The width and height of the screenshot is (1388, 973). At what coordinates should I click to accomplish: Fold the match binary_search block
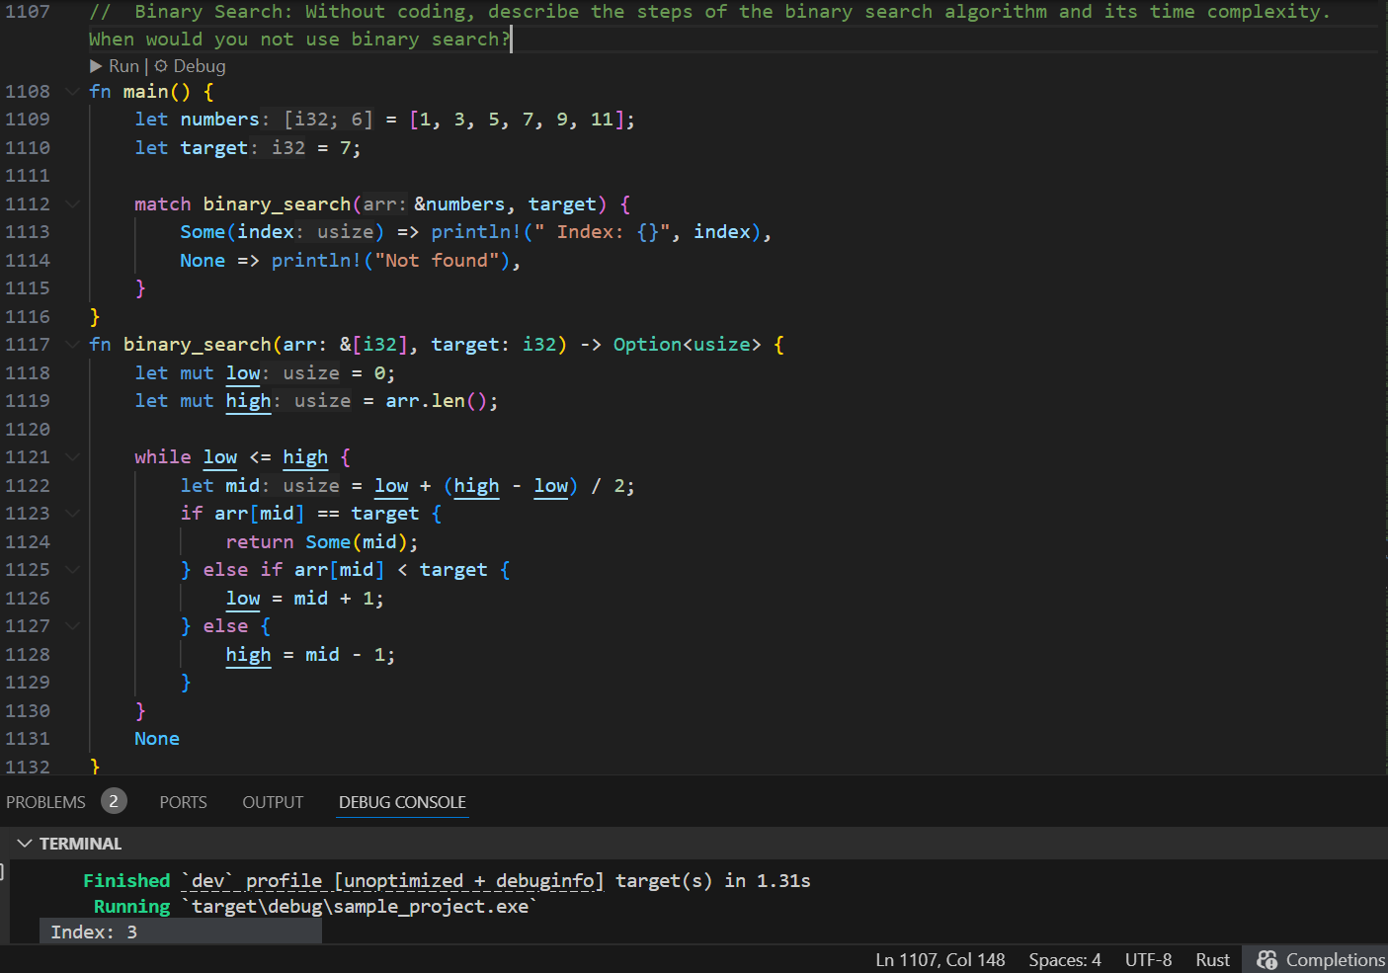tap(72, 204)
